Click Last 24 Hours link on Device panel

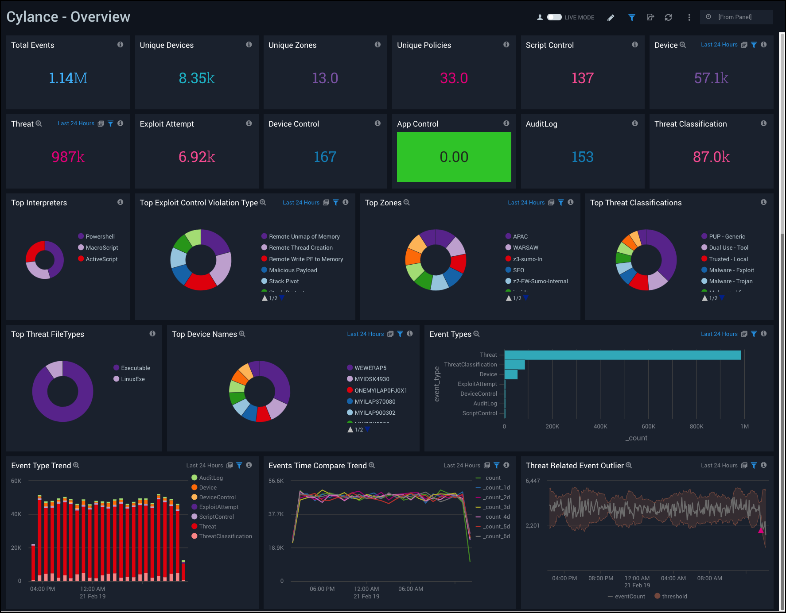pos(719,44)
